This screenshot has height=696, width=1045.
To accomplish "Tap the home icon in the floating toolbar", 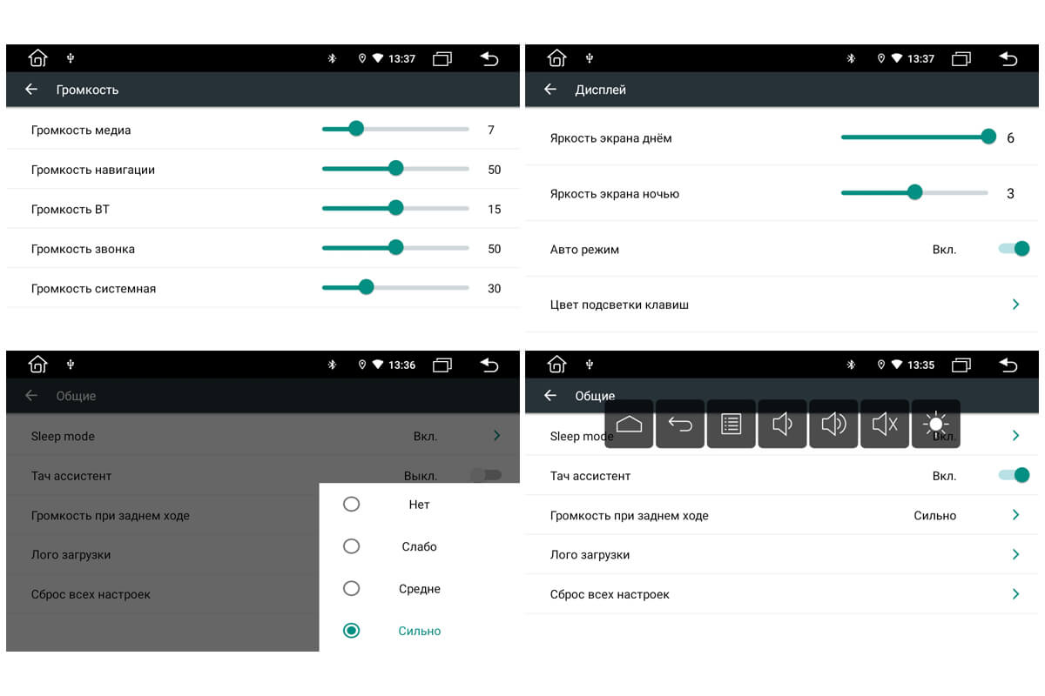I will pyautogui.click(x=629, y=424).
